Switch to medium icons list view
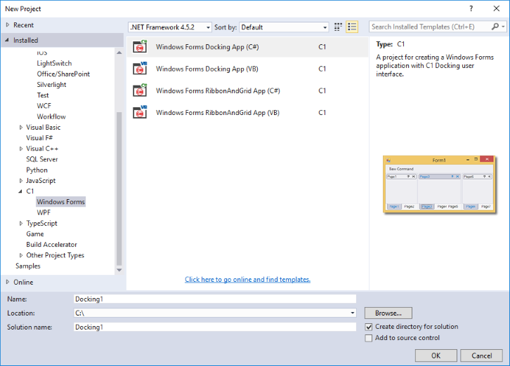The height and width of the screenshot is (366, 510). click(x=352, y=27)
